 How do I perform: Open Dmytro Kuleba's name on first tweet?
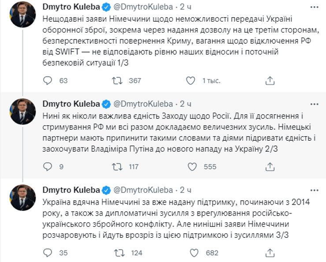click(71, 7)
